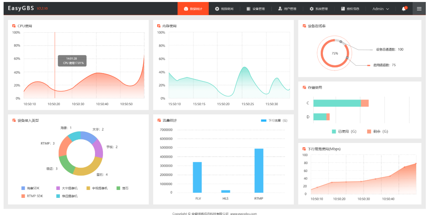Toggle the 下行流量 (G) legend
The image size is (429, 215).
click(x=274, y=121)
